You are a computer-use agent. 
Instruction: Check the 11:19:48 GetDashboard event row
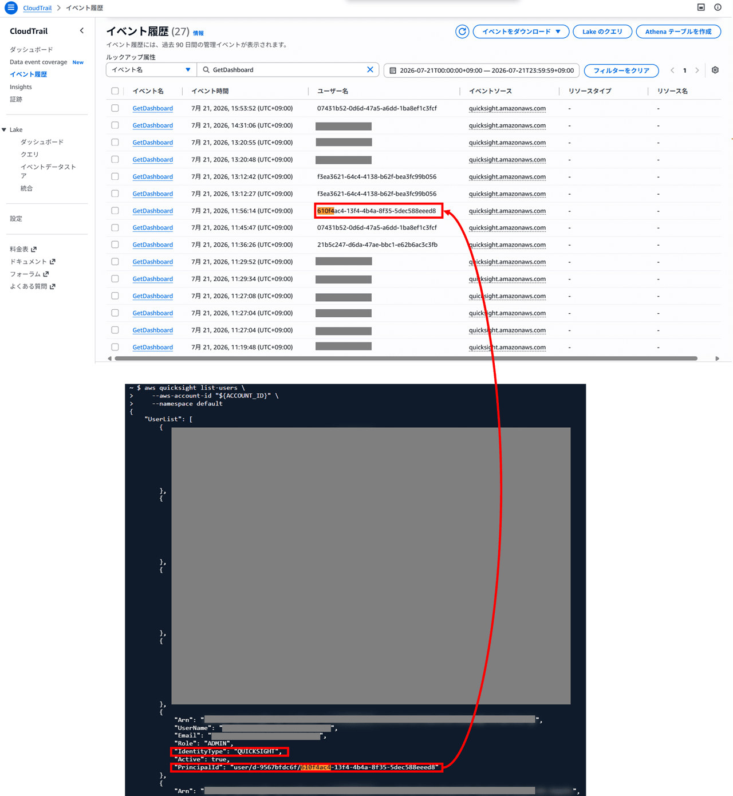tap(115, 347)
